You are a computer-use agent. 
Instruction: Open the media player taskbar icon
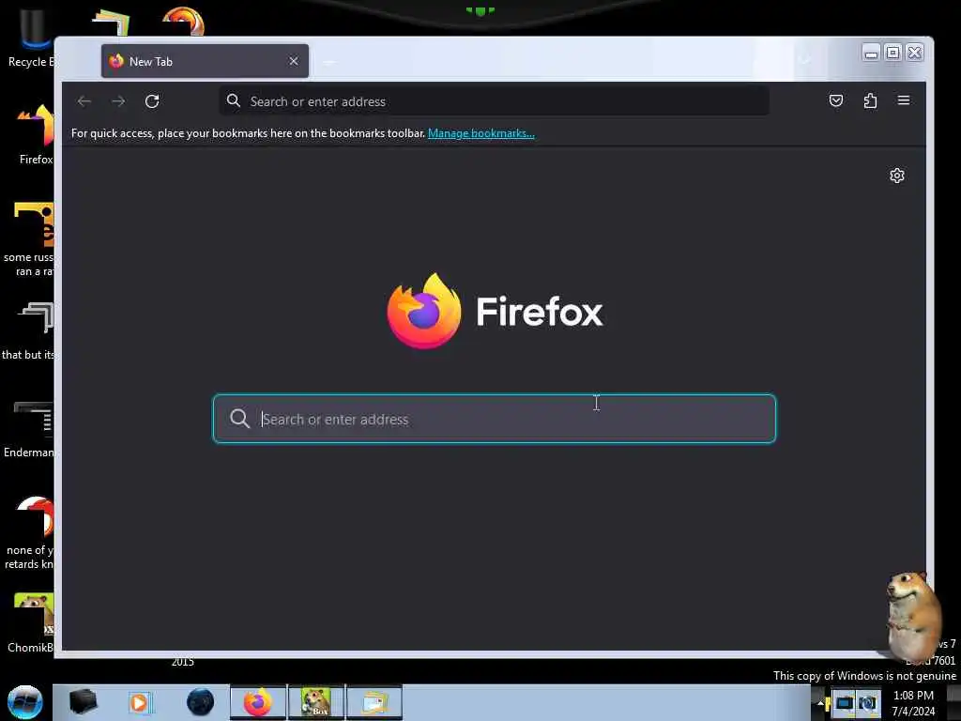click(140, 702)
